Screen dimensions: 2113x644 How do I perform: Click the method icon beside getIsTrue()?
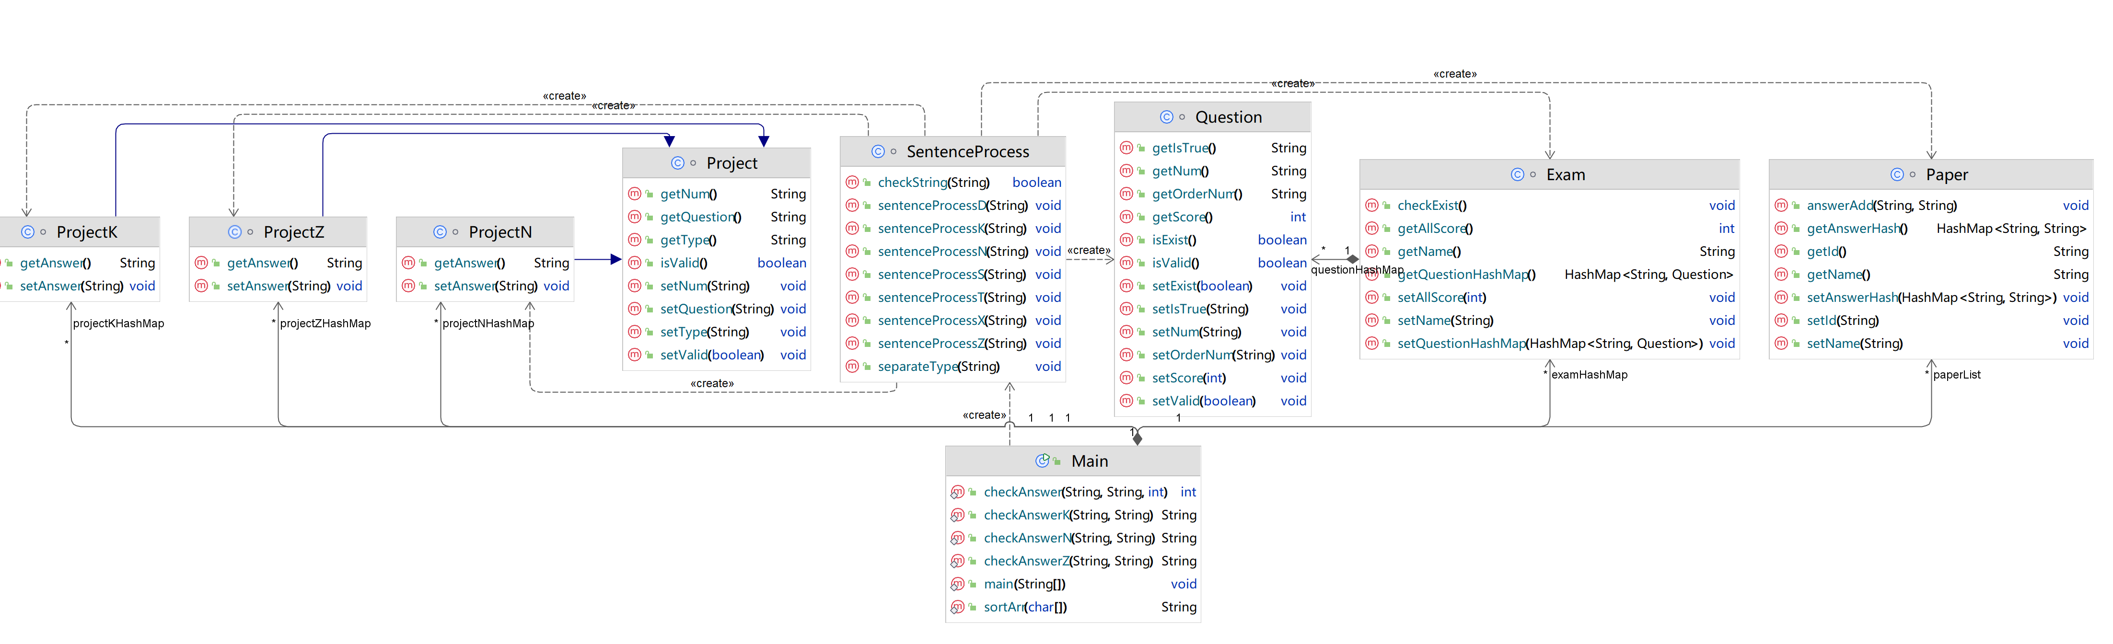point(1126,148)
